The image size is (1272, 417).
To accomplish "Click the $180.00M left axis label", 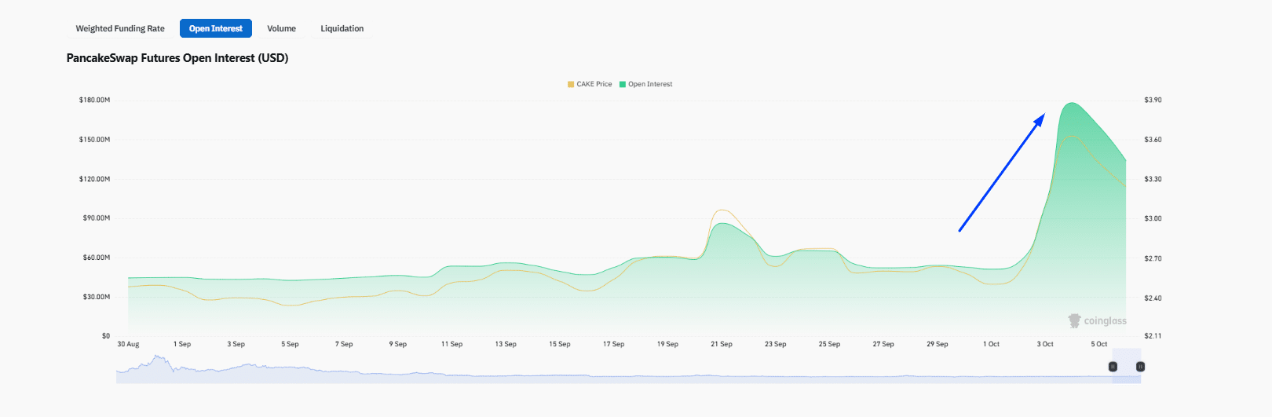I will (94, 101).
